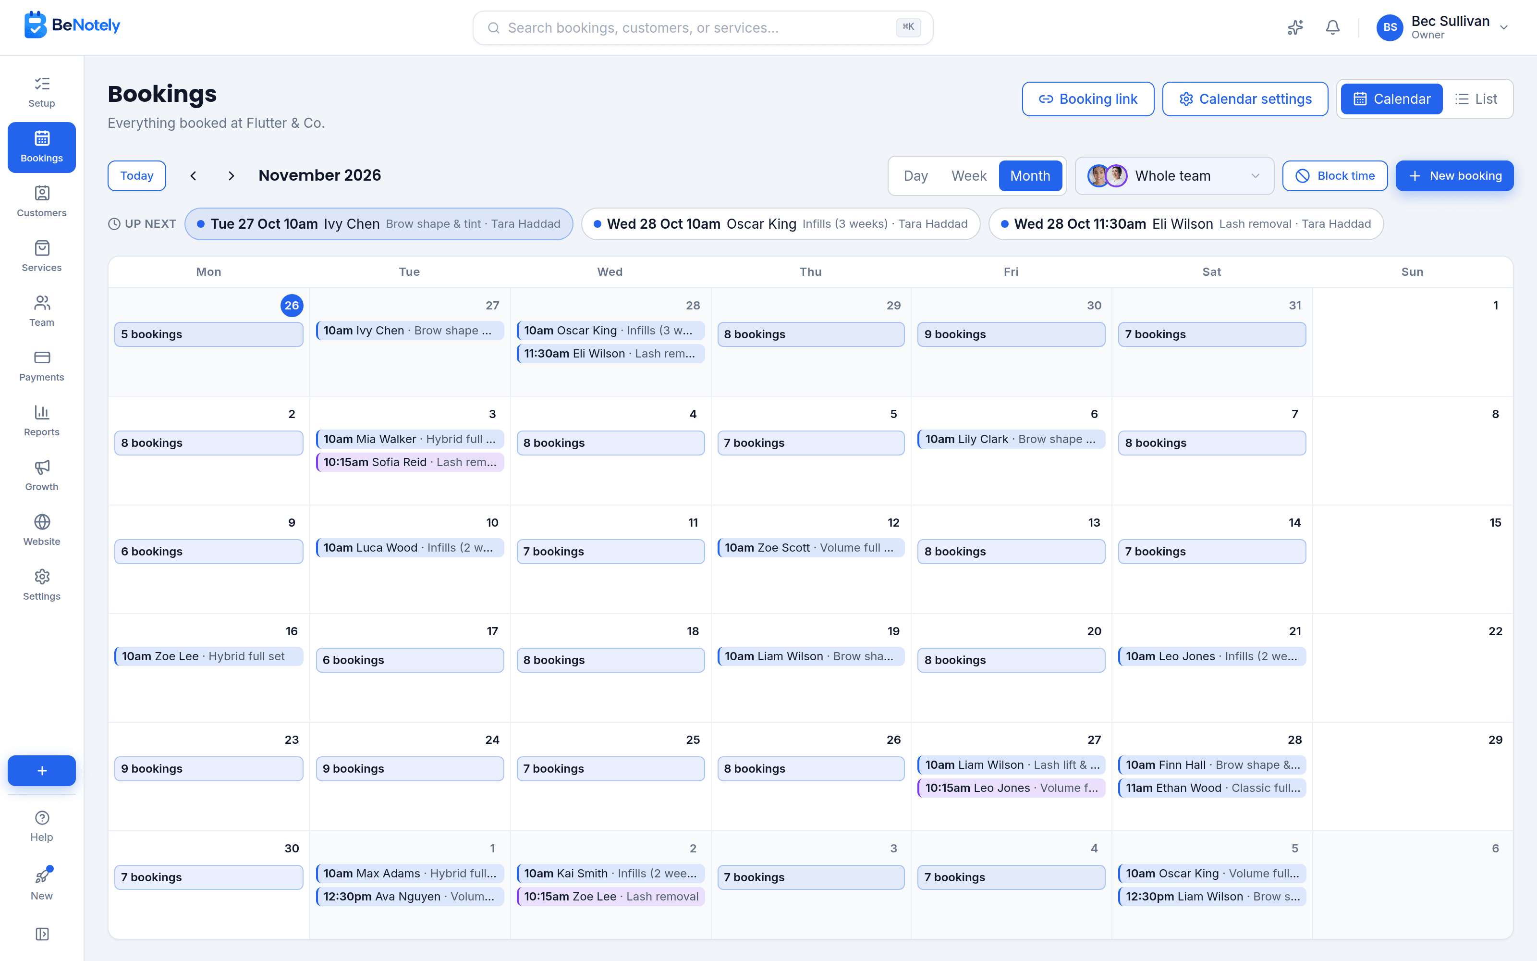Image resolution: width=1537 pixels, height=961 pixels.
Task: Open 10:15am Sofia Reid Lash removal event
Action: [x=410, y=462]
